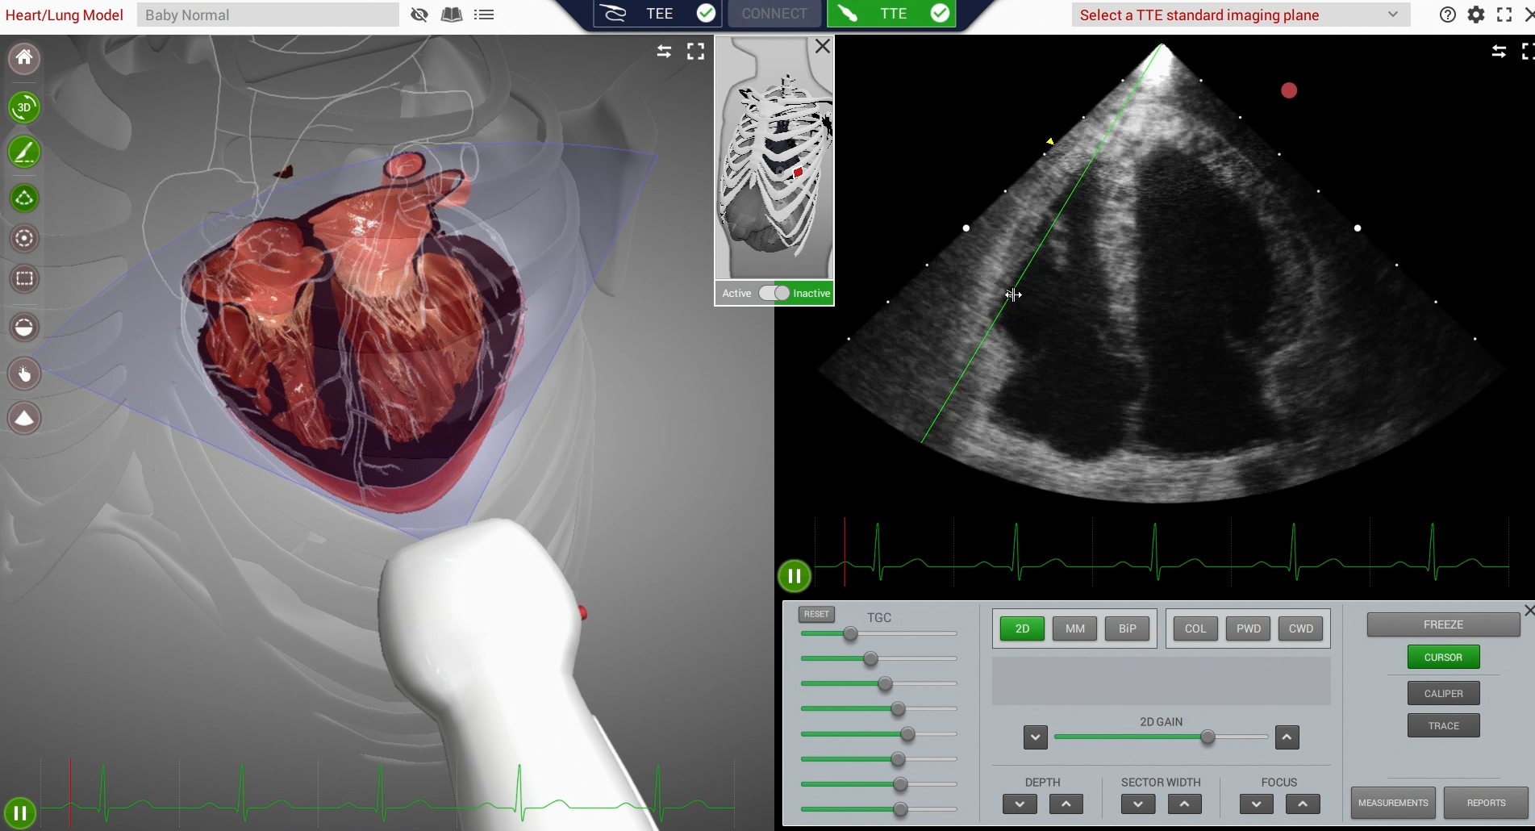The height and width of the screenshot is (831, 1535).
Task: Click the rib cage probe position thumbnail
Action: pyautogui.click(x=774, y=158)
